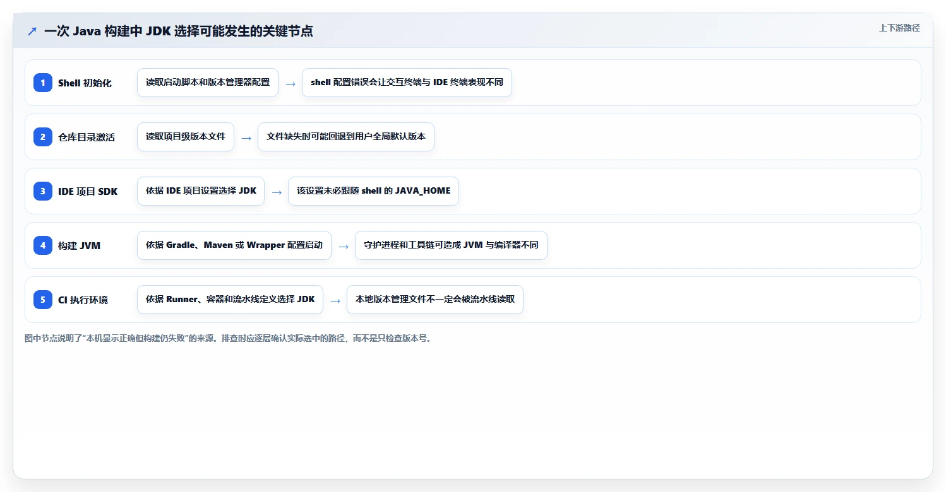946x492 pixels.
Task: Select the step 2 number badge
Action: pos(43,137)
